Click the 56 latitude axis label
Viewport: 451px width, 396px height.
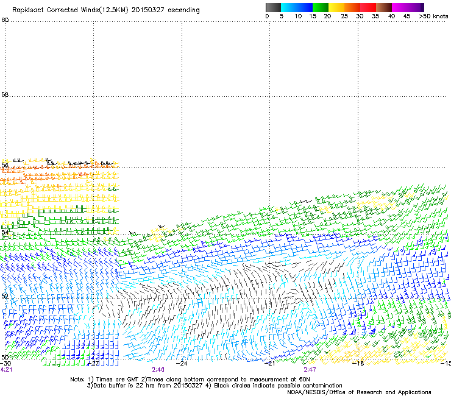pyautogui.click(x=5, y=165)
